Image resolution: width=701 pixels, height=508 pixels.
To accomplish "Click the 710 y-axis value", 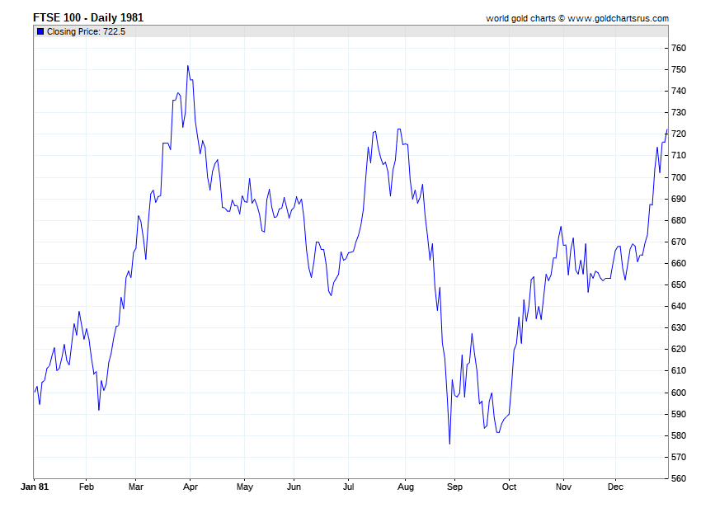I will pyautogui.click(x=679, y=155).
